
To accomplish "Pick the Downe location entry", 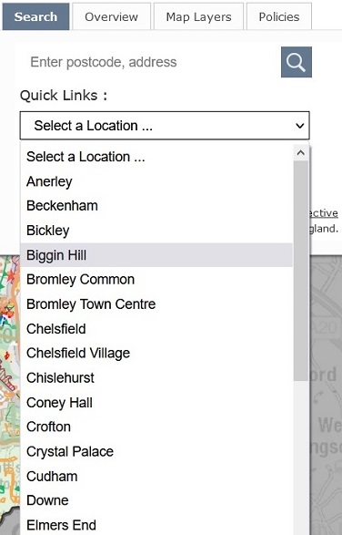I will [156, 500].
